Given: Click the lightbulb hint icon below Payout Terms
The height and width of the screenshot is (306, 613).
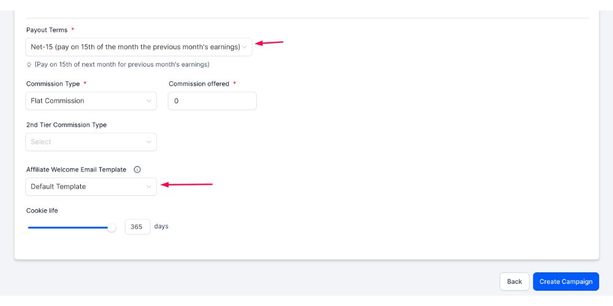Looking at the screenshot, I should pyautogui.click(x=29, y=65).
